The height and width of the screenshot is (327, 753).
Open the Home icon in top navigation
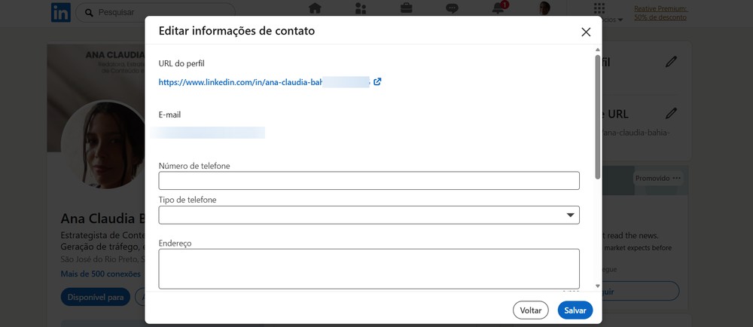pyautogui.click(x=315, y=8)
